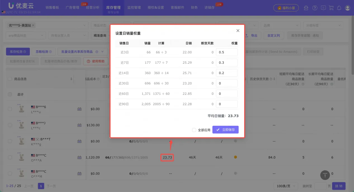
Task: Close the 设置日销量权重 dialog
Action: [x=238, y=31]
